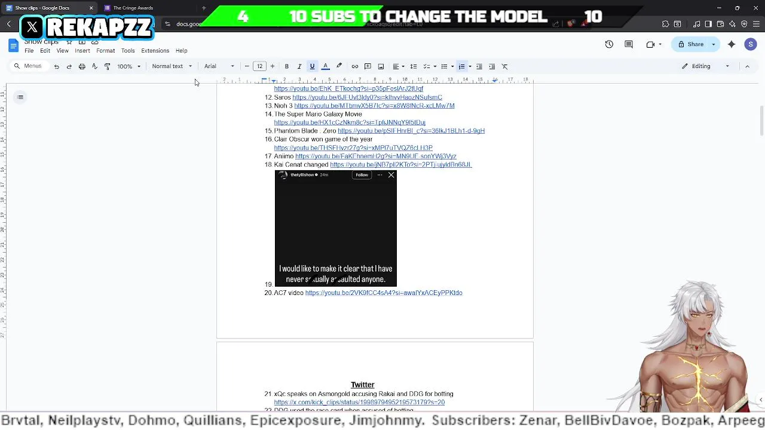
Task: Open the AC7 video YouTube link
Action: (x=384, y=293)
